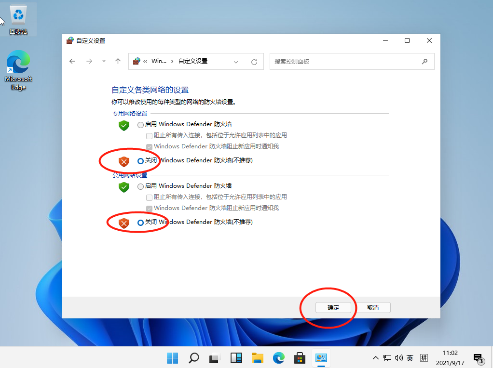Go up one level with up arrow

[118, 61]
